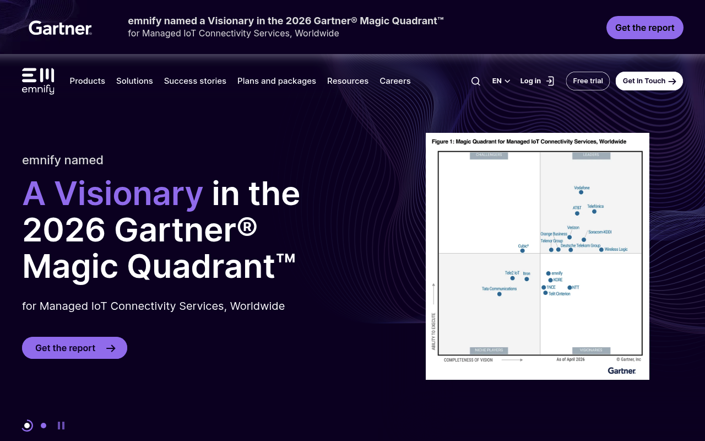Open the Products menu

pyautogui.click(x=87, y=81)
